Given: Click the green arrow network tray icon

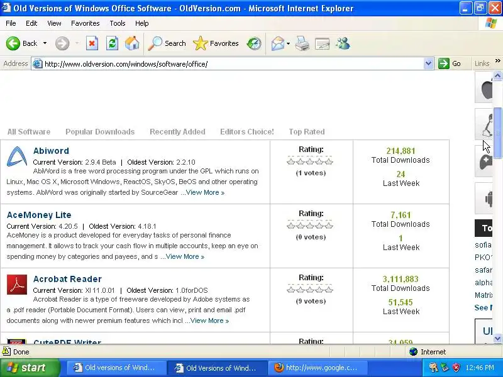Looking at the screenshot, I should point(445,368).
